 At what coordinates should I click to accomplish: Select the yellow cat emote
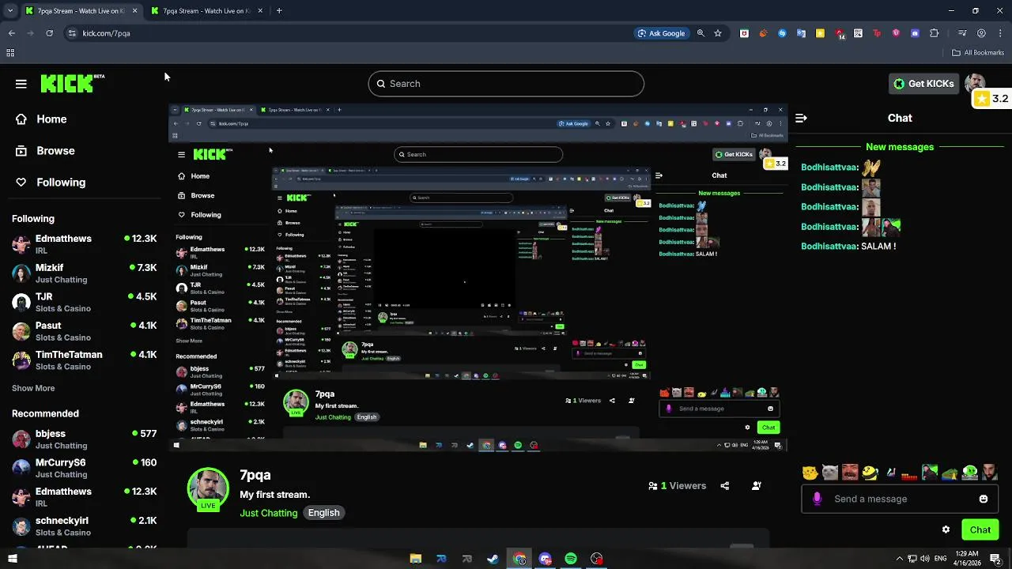[810, 473]
